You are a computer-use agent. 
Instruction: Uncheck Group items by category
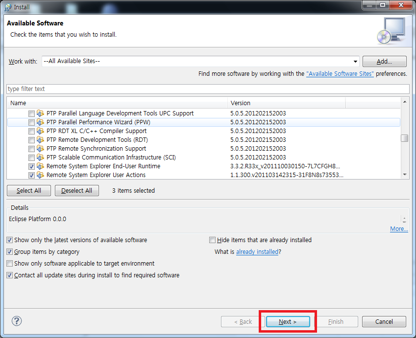(x=10, y=252)
